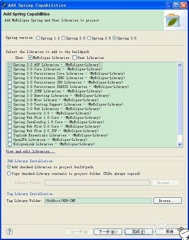
Task: Enable the User Libraries checkbox
Action: 75,58
